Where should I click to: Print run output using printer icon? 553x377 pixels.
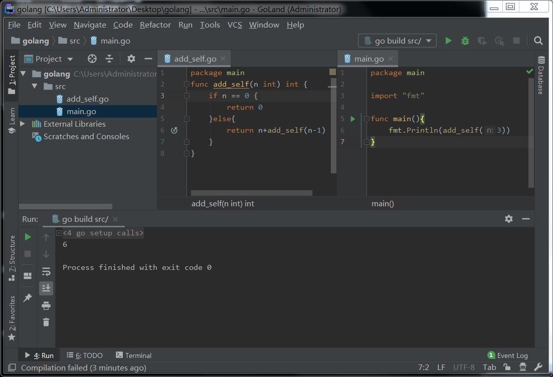tap(46, 305)
